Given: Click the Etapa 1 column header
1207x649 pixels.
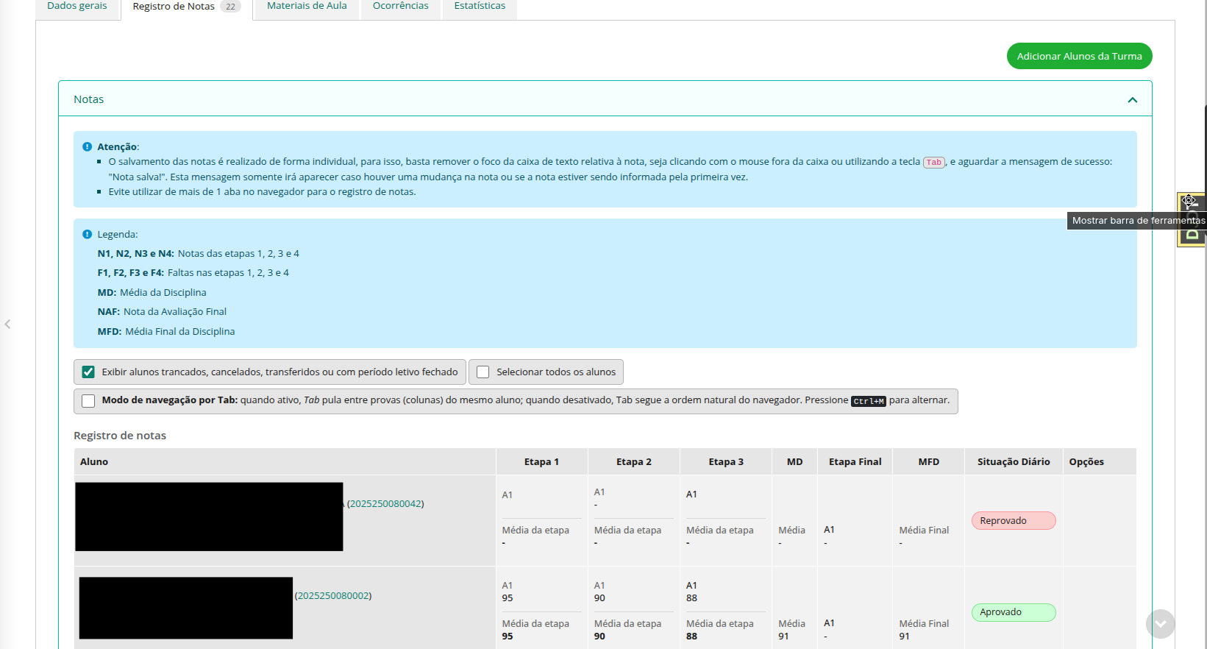Looking at the screenshot, I should click(x=541, y=462).
